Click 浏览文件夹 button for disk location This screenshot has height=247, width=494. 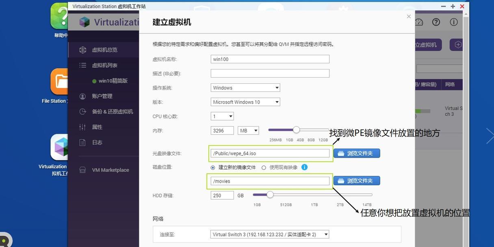[357, 181]
